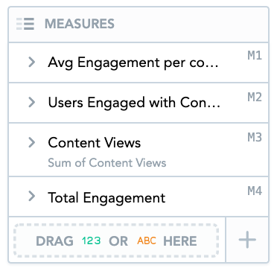
Task: Click the Measures list icon in header
Action: [x=25, y=24]
